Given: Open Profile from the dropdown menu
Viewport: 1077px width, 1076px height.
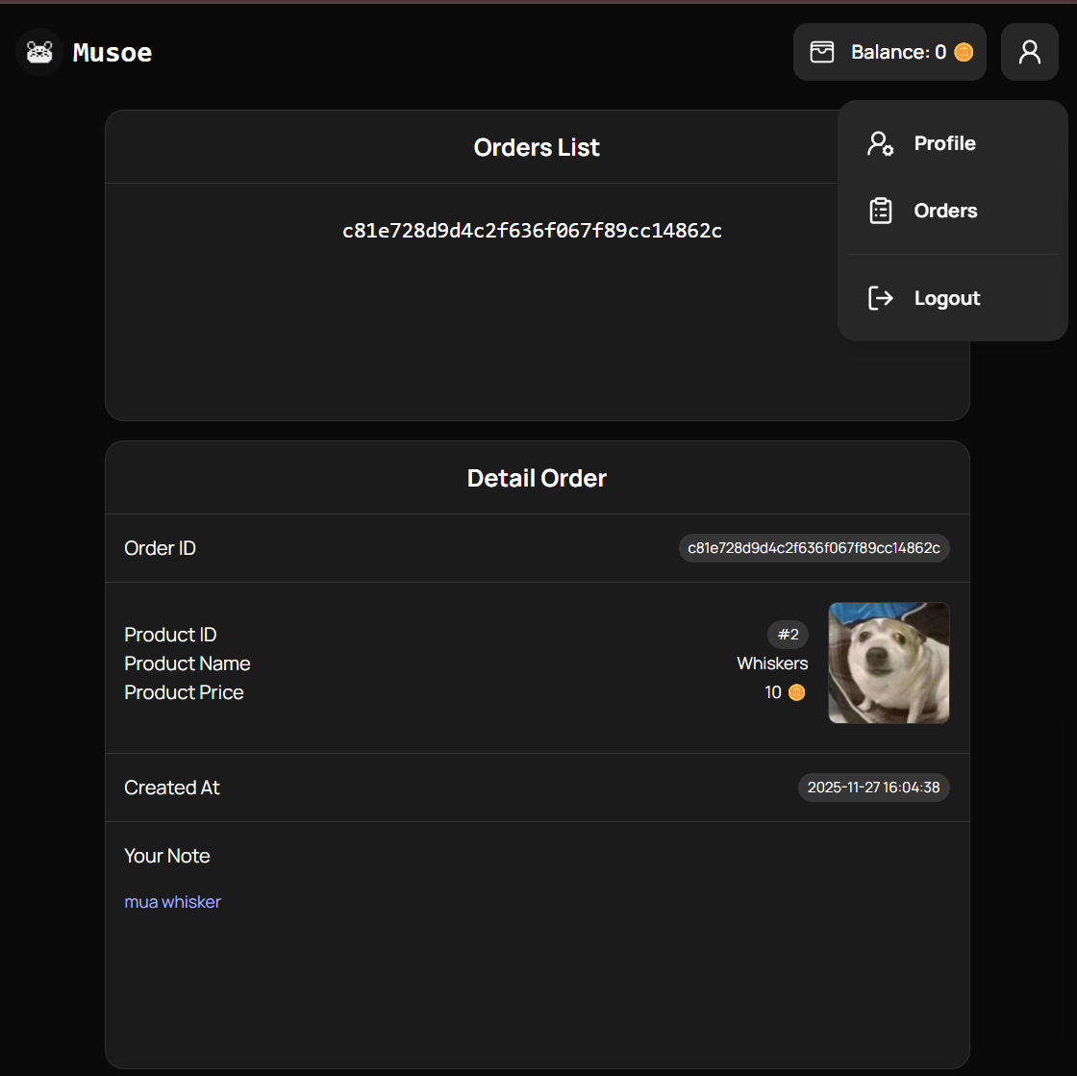Looking at the screenshot, I should (x=944, y=143).
